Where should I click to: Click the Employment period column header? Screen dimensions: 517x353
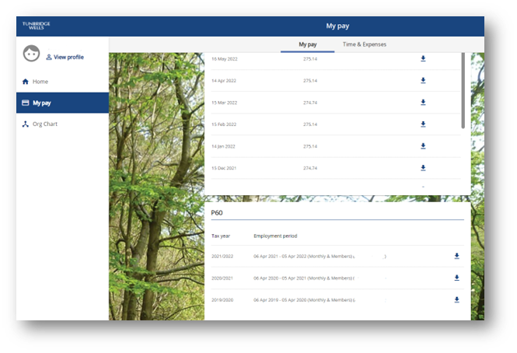coord(275,236)
